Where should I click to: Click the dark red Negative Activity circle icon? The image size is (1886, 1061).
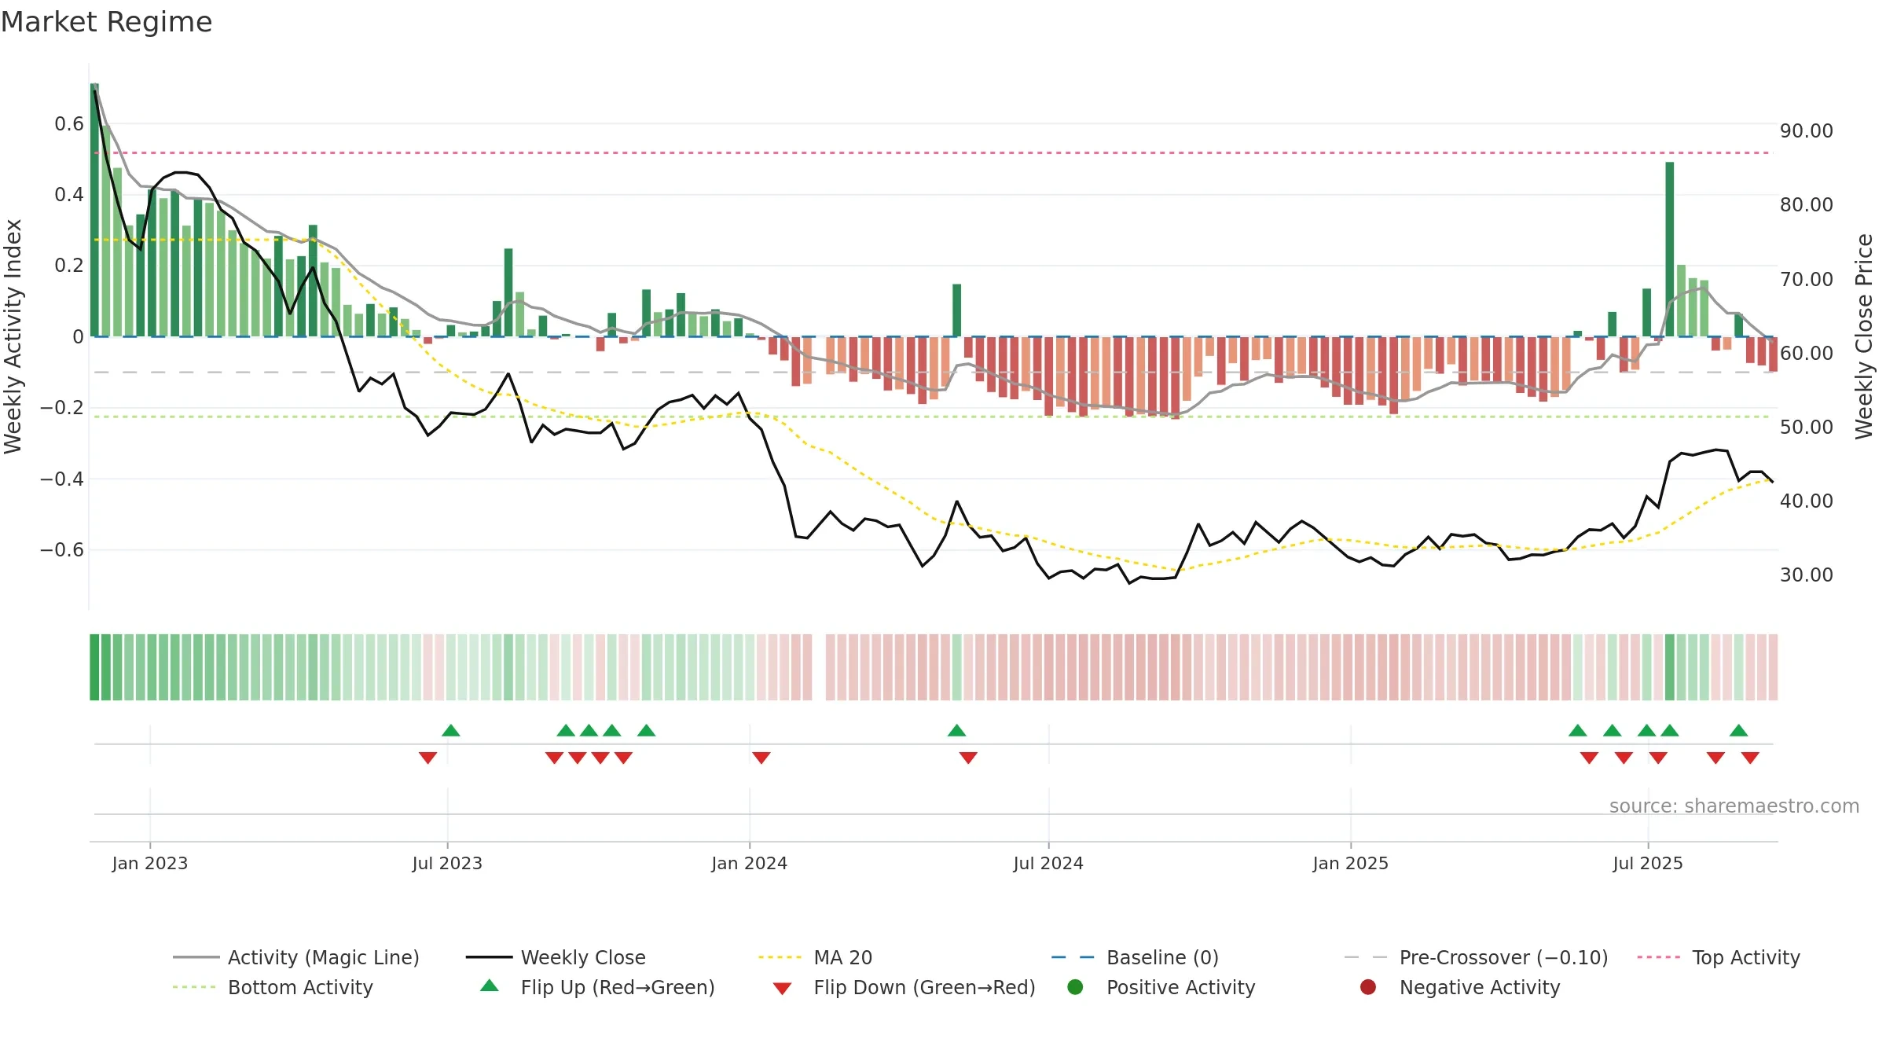[1368, 987]
